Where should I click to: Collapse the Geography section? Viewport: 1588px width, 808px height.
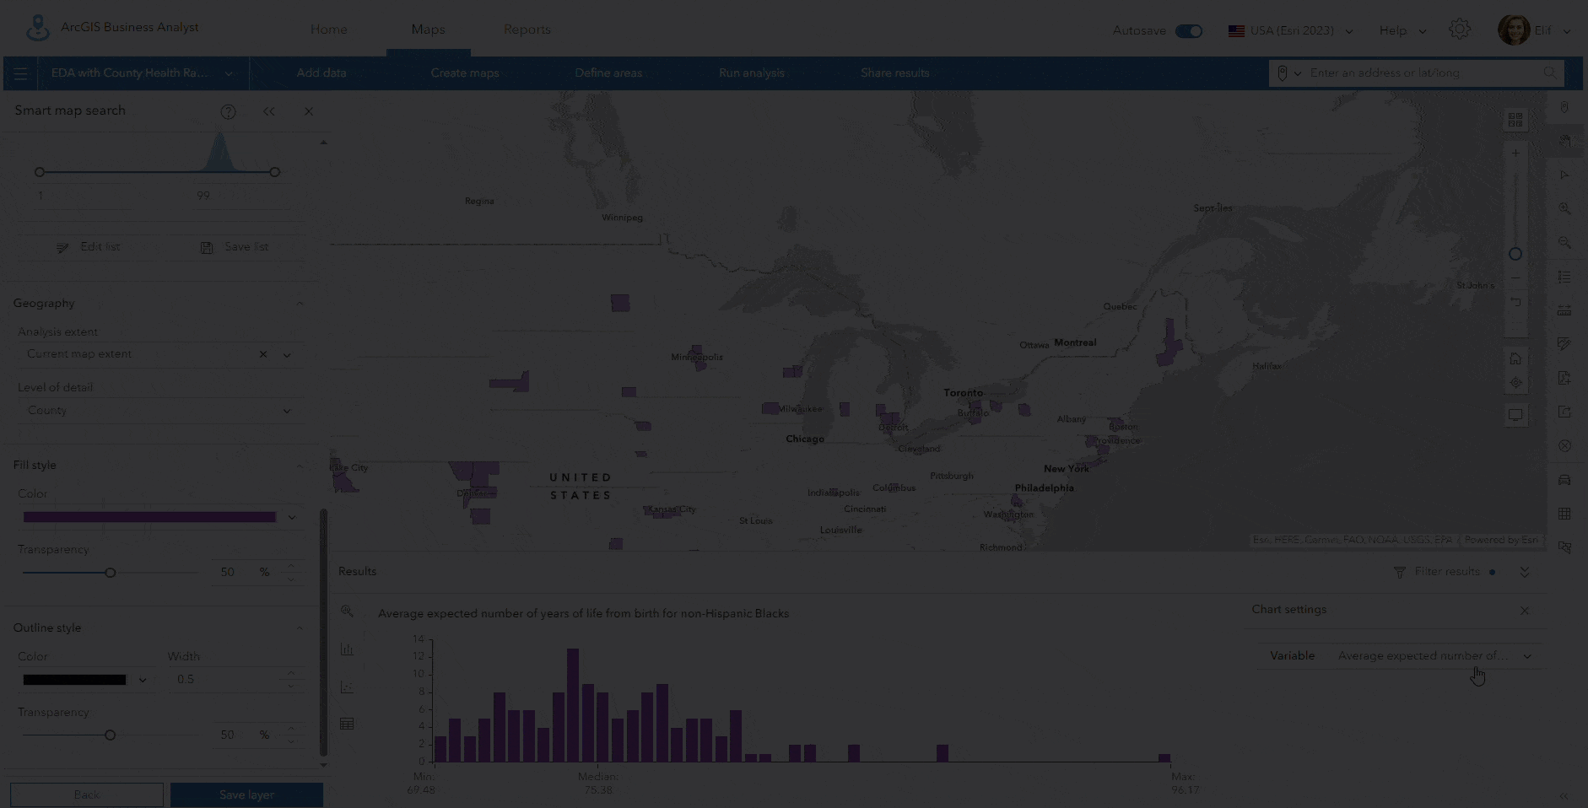click(300, 304)
